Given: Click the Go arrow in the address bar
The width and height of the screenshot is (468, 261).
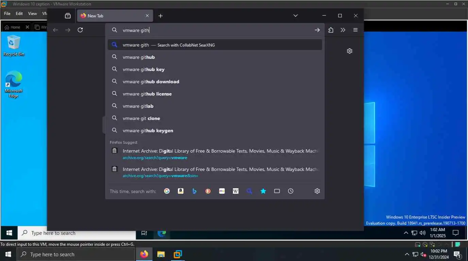Looking at the screenshot, I should tap(317, 30).
